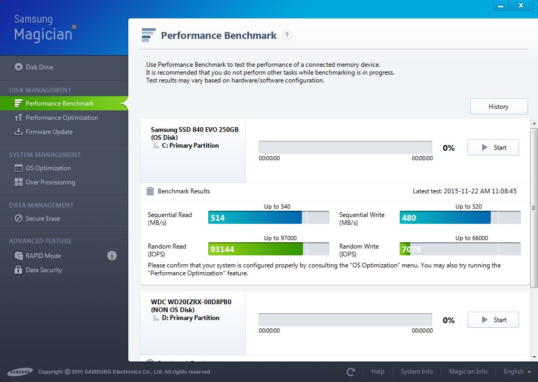Click the scrollbar up arrow
Screen dimensions: 538x382
point(534,123)
